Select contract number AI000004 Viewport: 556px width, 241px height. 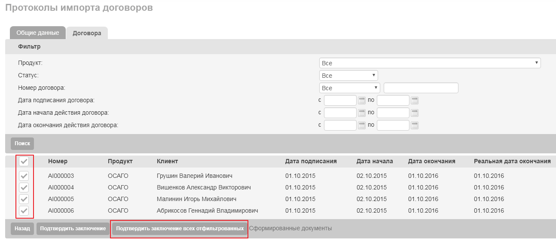click(61, 187)
